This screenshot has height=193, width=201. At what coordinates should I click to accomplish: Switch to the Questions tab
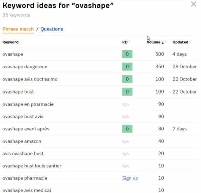(52, 29)
